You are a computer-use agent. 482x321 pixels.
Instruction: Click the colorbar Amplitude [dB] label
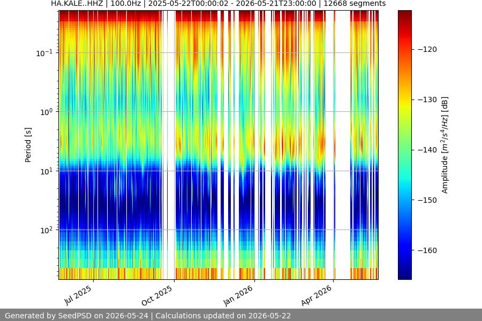pyautogui.click(x=445, y=145)
